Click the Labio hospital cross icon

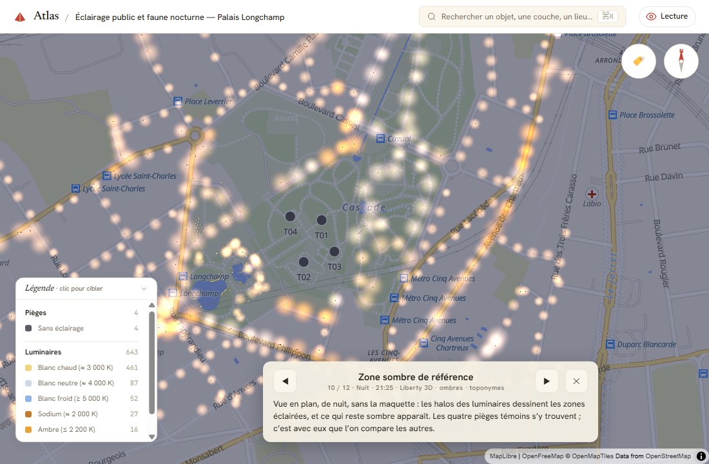click(x=592, y=194)
